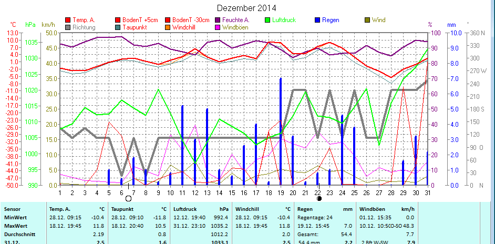Viewport: 495px width, 244px height.
Task: Click the '01.12. 15:35' gust minimum time
Action: pos(375,218)
